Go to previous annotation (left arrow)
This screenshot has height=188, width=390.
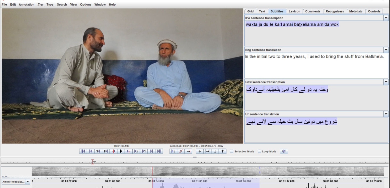(x=200, y=151)
